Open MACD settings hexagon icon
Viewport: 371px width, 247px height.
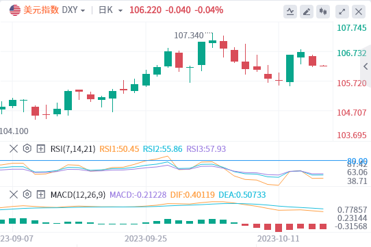pyautogui.click(x=27, y=194)
